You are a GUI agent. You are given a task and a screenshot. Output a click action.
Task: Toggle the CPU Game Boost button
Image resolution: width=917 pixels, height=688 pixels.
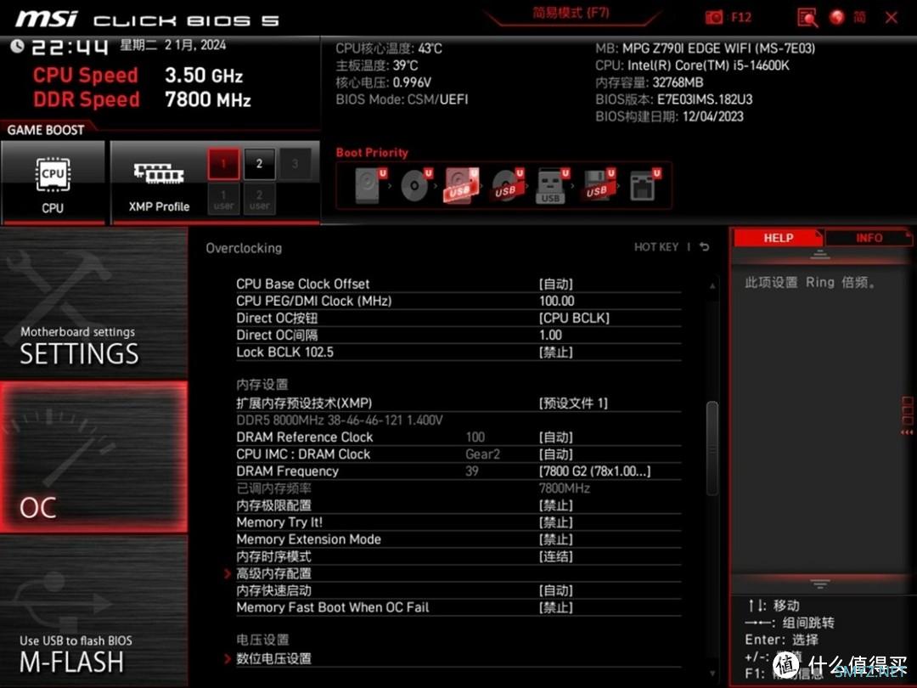pyautogui.click(x=53, y=182)
